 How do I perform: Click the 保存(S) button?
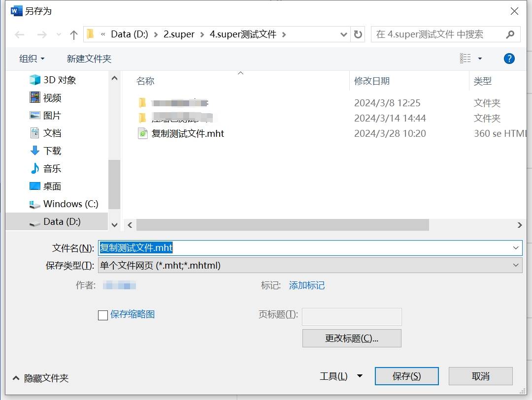coord(406,376)
